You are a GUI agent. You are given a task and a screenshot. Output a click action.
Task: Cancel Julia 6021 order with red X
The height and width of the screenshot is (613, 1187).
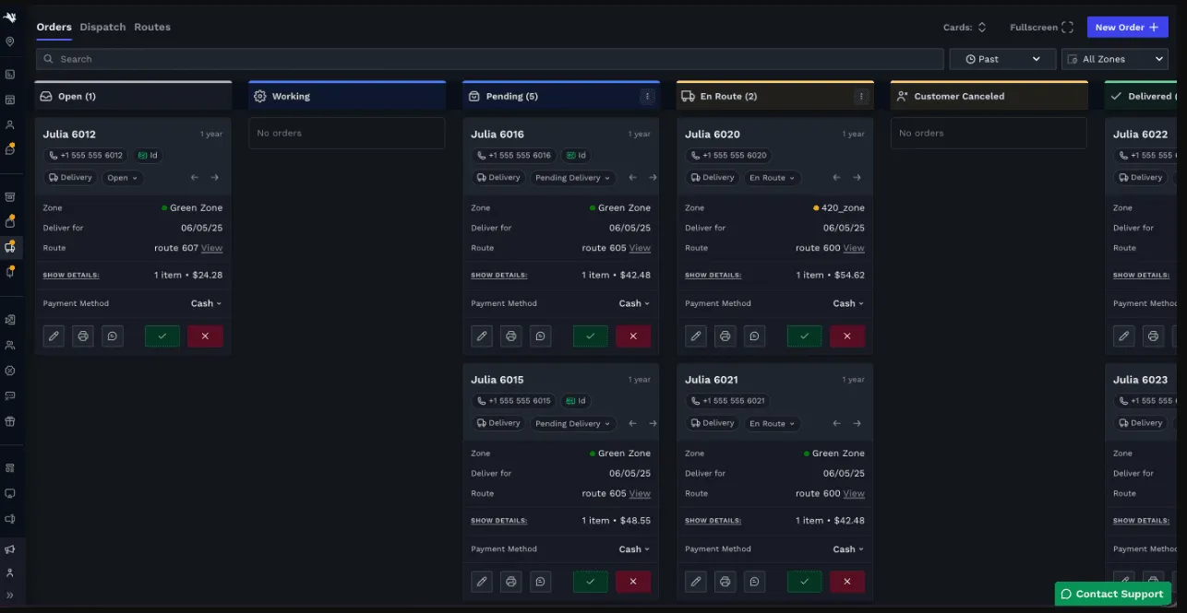[x=847, y=582]
